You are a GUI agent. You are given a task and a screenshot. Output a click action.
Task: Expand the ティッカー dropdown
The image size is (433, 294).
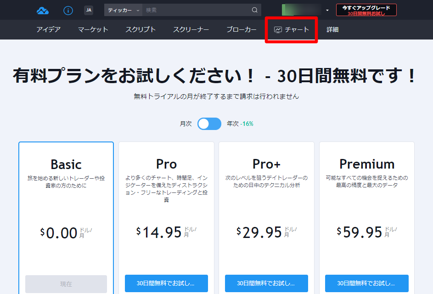click(x=123, y=10)
